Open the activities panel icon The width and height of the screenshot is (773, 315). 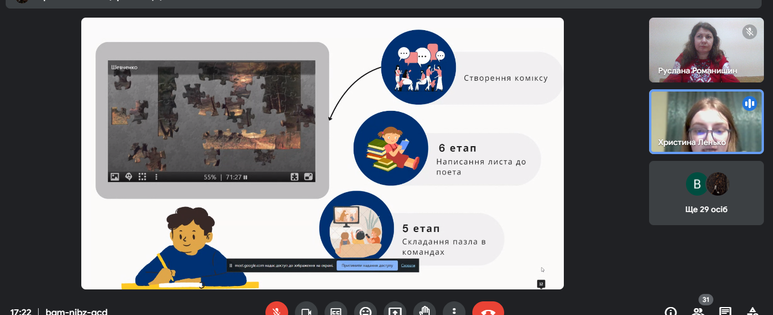(x=753, y=311)
